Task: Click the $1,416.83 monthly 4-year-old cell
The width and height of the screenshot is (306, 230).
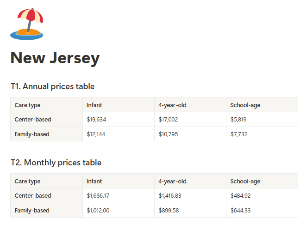Action: (190, 195)
